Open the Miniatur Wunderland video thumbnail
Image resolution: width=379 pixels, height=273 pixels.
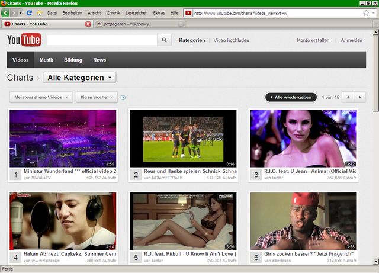coord(63,138)
